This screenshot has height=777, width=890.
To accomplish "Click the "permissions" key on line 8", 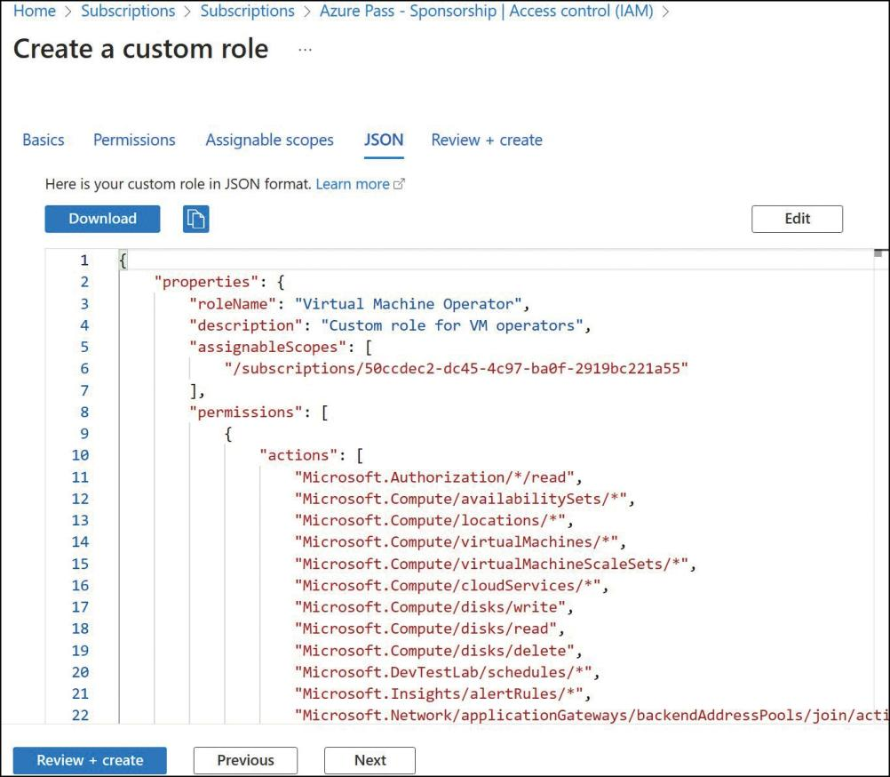I will tap(246, 413).
